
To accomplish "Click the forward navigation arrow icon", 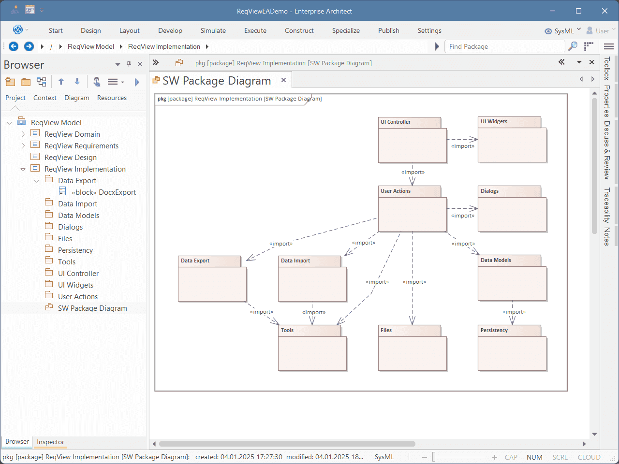I will pyautogui.click(x=29, y=46).
